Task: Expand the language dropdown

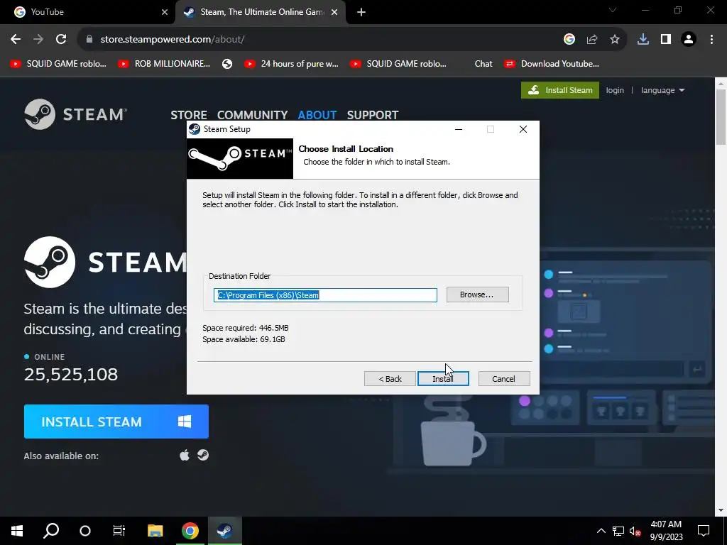Action: pos(662,90)
